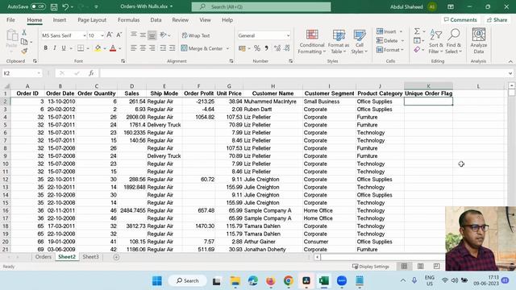516x290 pixels.
Task: Click the Percent Style icon
Action: [x=257, y=48]
